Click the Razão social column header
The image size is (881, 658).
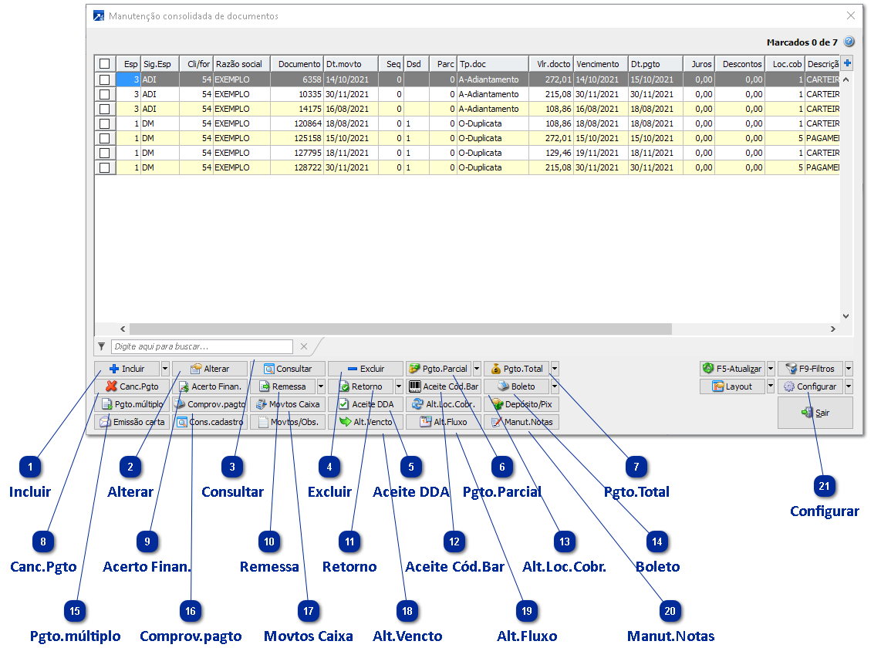240,64
